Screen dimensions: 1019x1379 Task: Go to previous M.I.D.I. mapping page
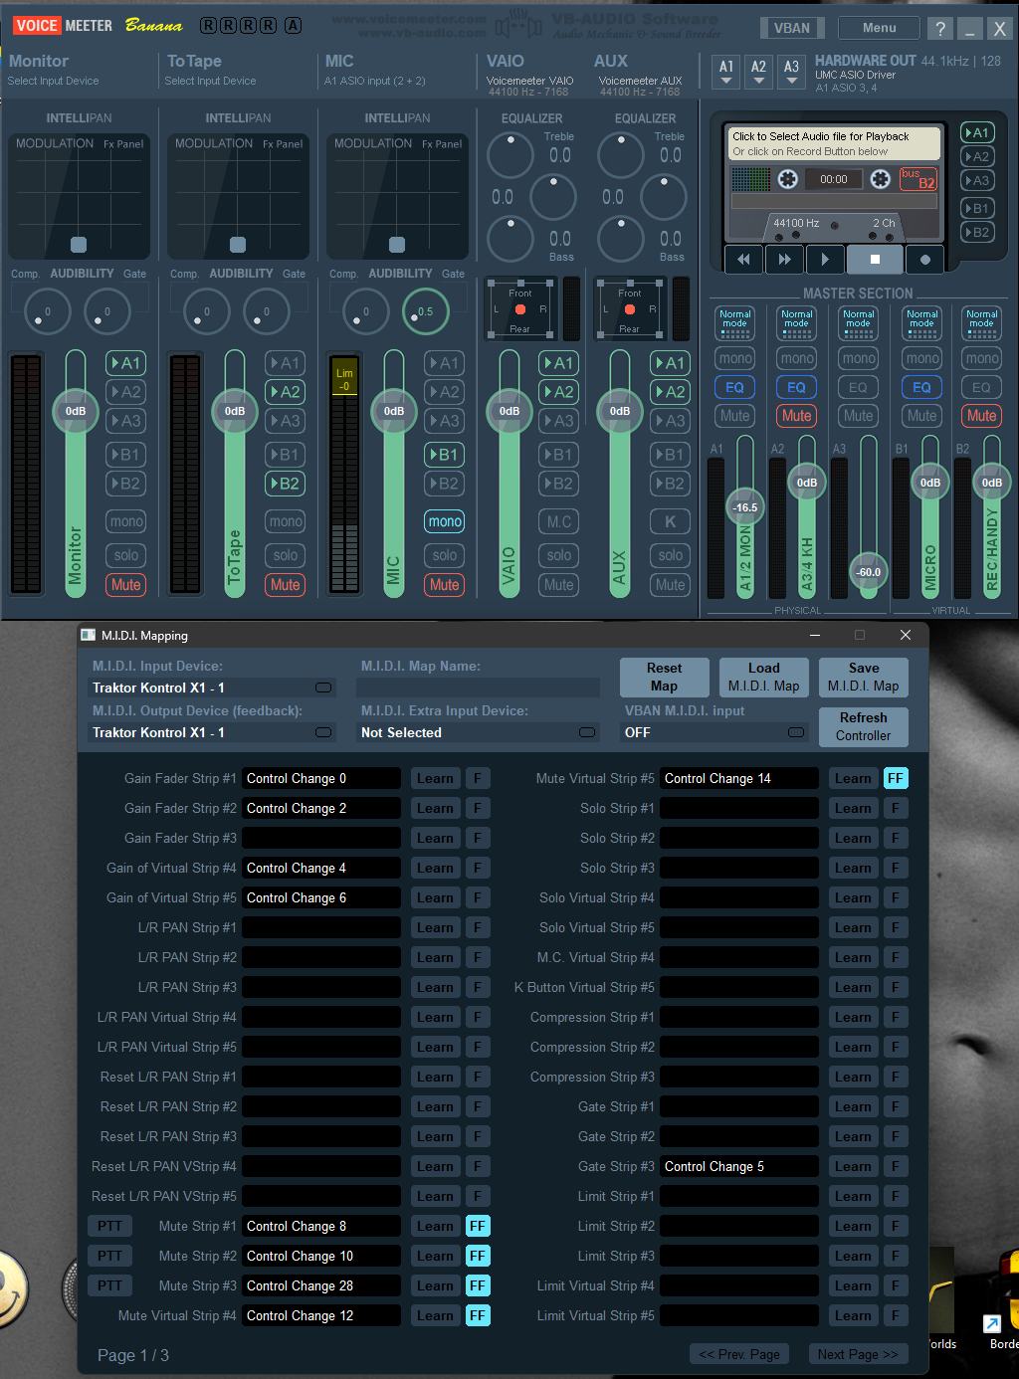739,1354
